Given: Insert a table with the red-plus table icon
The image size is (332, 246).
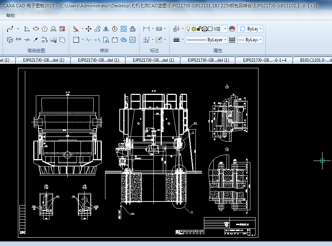Looking at the screenshot, I should point(62,28).
